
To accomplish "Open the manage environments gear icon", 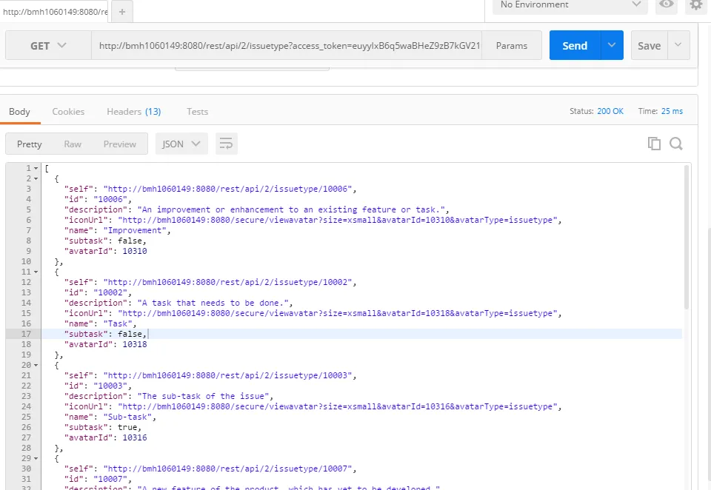I will (696, 4).
